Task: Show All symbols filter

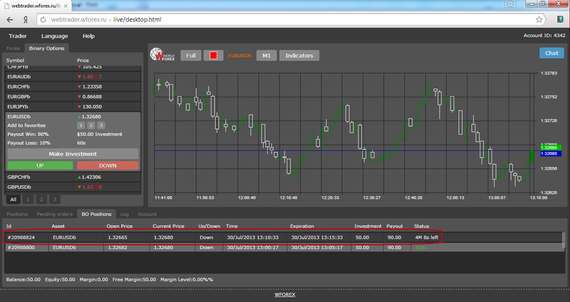Action: pyautogui.click(x=13, y=199)
